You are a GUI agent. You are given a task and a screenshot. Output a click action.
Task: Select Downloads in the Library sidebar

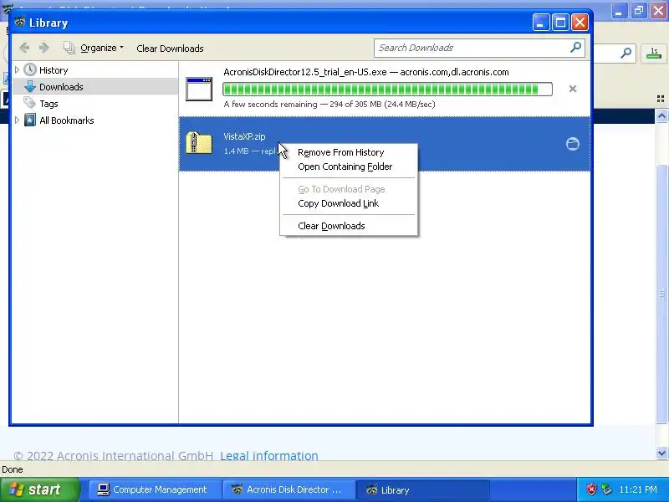coord(61,87)
